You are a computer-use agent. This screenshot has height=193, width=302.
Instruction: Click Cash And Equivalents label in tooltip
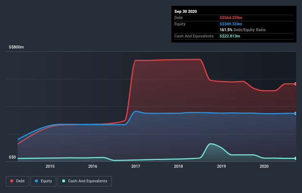[194, 36]
